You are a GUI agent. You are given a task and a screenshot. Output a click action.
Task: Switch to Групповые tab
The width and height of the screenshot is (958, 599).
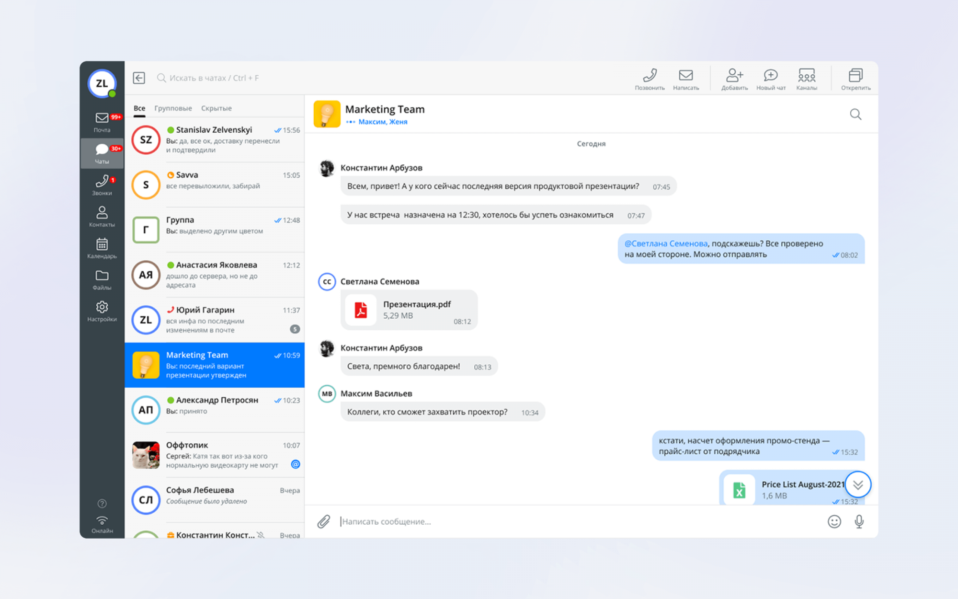[173, 108]
